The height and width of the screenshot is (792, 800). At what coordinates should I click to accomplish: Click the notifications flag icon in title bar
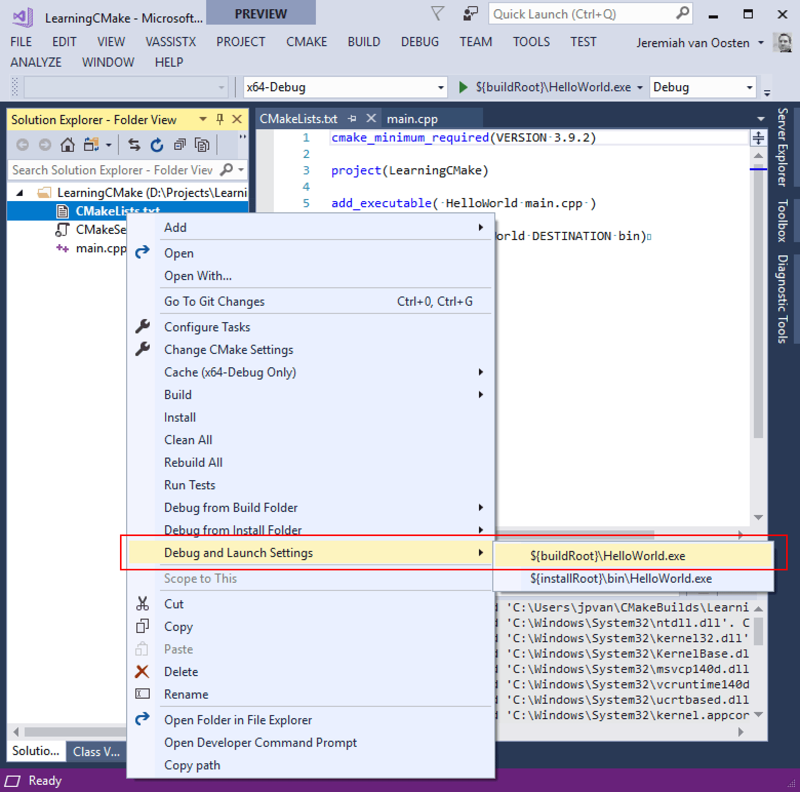(437, 14)
